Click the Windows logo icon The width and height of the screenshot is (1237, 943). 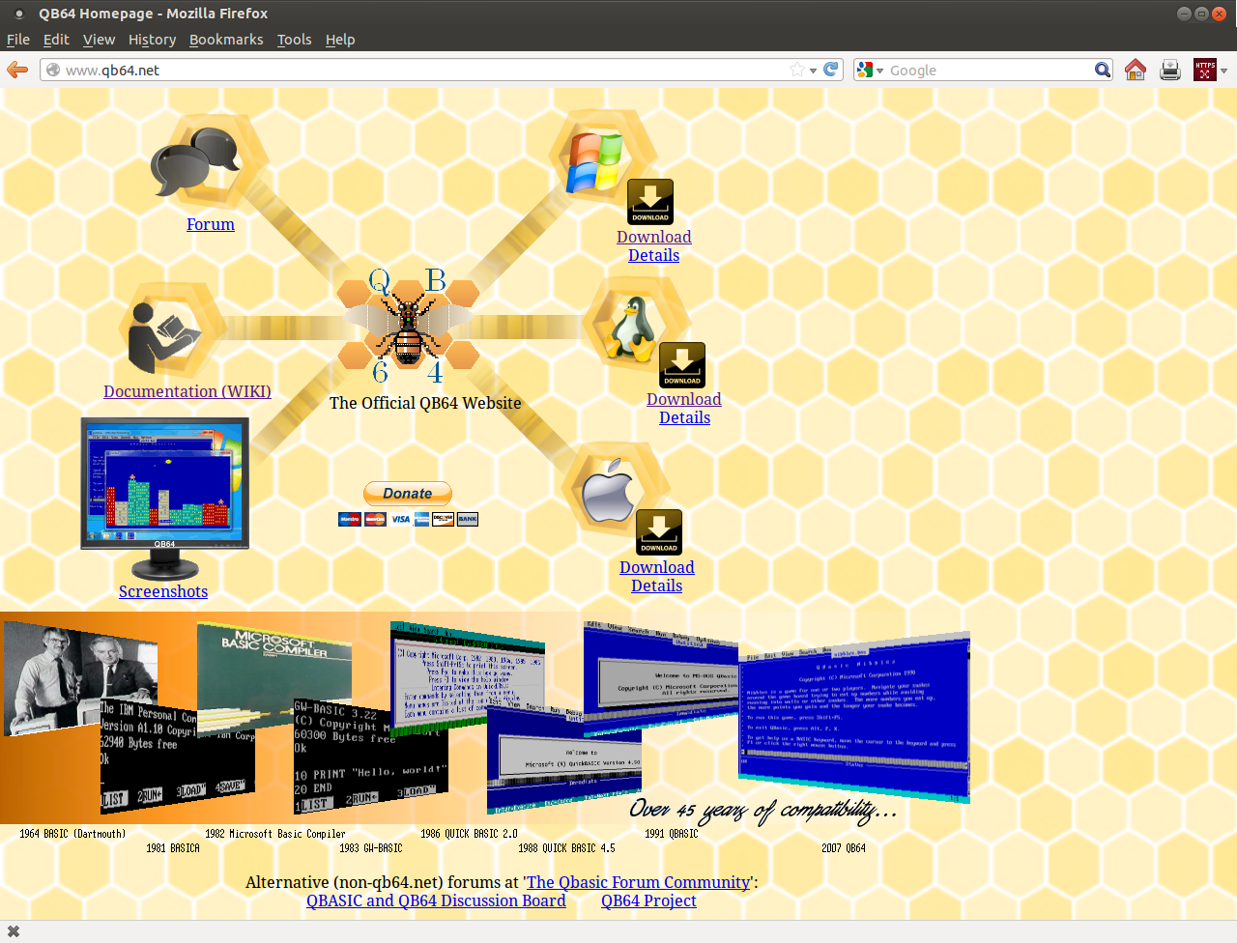coord(594,160)
